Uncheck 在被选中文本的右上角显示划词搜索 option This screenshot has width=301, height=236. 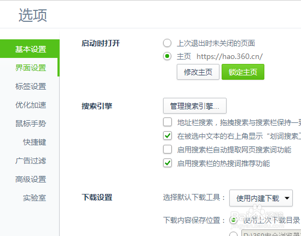coord(167,135)
